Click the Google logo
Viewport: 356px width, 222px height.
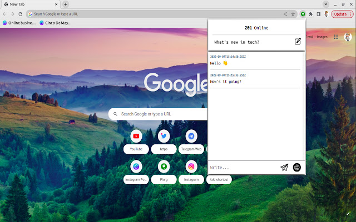click(176, 84)
